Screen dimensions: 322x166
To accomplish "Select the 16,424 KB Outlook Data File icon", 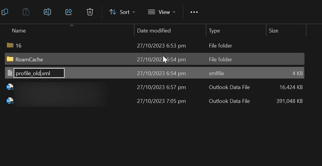I will (x=10, y=87).
